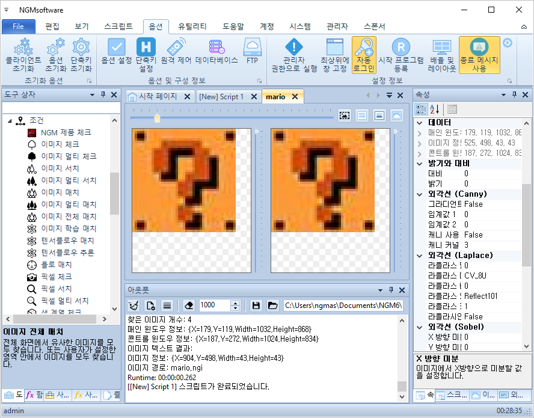The height and width of the screenshot is (418, 534).
Task: Collapse the 조건 tree node
Action: pos(10,121)
